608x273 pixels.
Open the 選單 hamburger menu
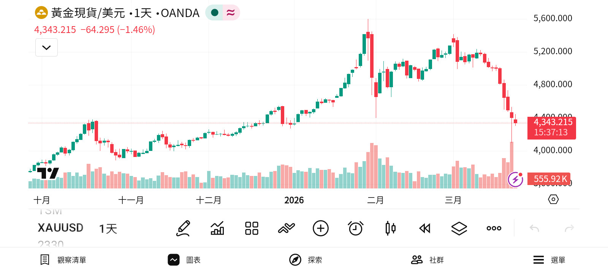[x=549, y=260]
